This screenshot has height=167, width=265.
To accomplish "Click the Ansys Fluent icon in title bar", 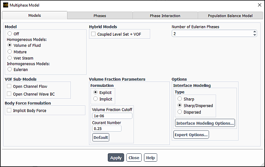I will click(5, 5).
